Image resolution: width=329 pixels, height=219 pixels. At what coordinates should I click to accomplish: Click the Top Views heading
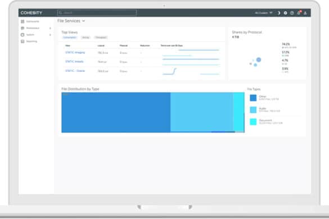(x=69, y=32)
